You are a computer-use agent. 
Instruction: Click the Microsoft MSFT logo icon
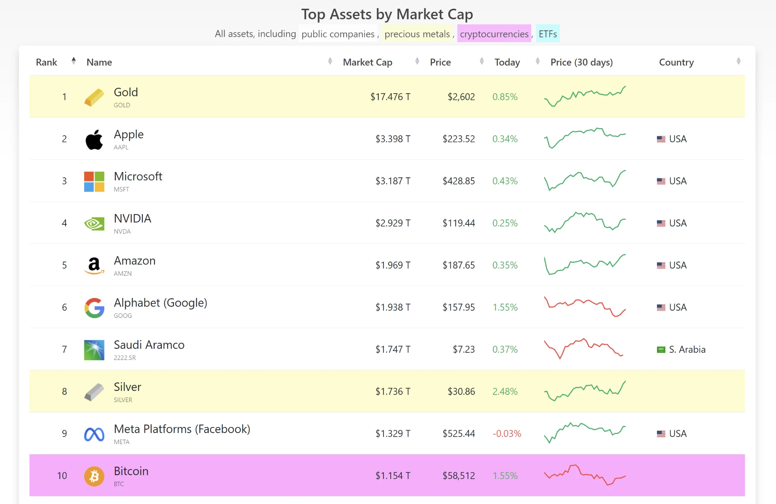click(92, 180)
